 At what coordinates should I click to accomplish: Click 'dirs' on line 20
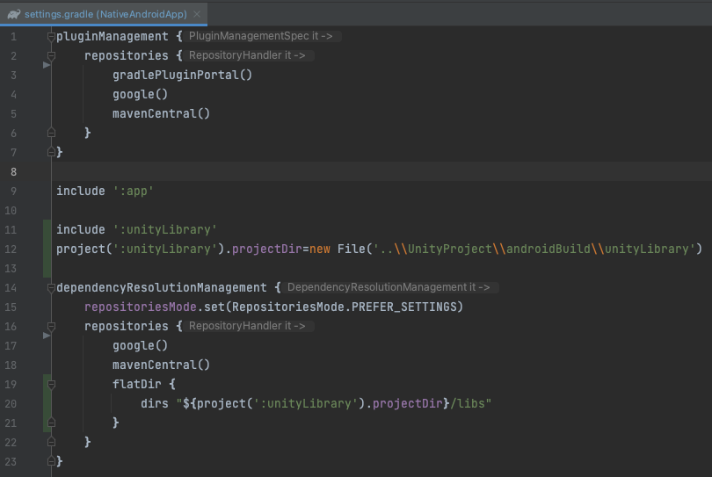click(x=155, y=403)
